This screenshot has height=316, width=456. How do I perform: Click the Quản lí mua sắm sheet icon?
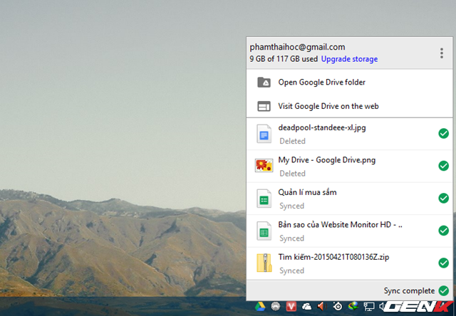coord(264,199)
